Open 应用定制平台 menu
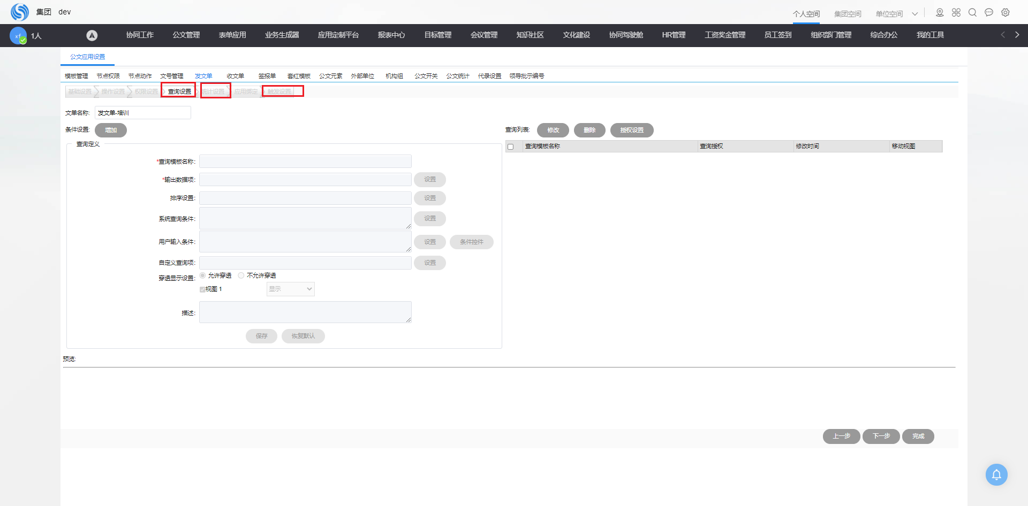 [x=338, y=35]
